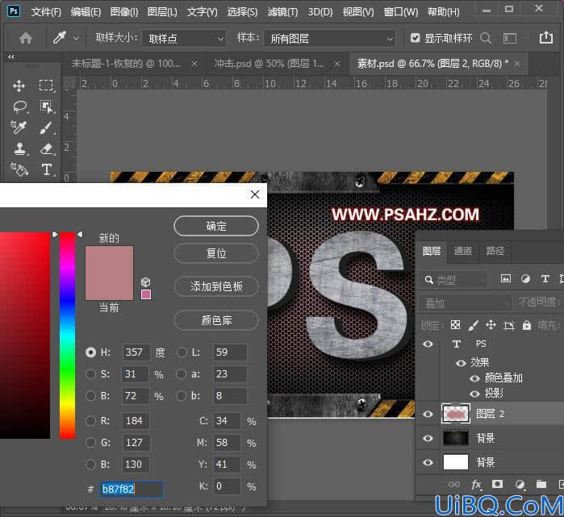
Task: Lock transparent pixels checkerboard icon
Action: pos(455,325)
